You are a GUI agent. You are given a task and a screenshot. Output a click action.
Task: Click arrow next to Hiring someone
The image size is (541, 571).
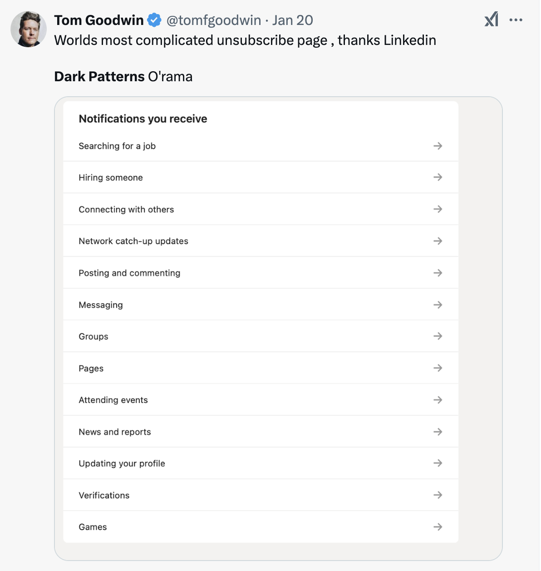(x=438, y=177)
